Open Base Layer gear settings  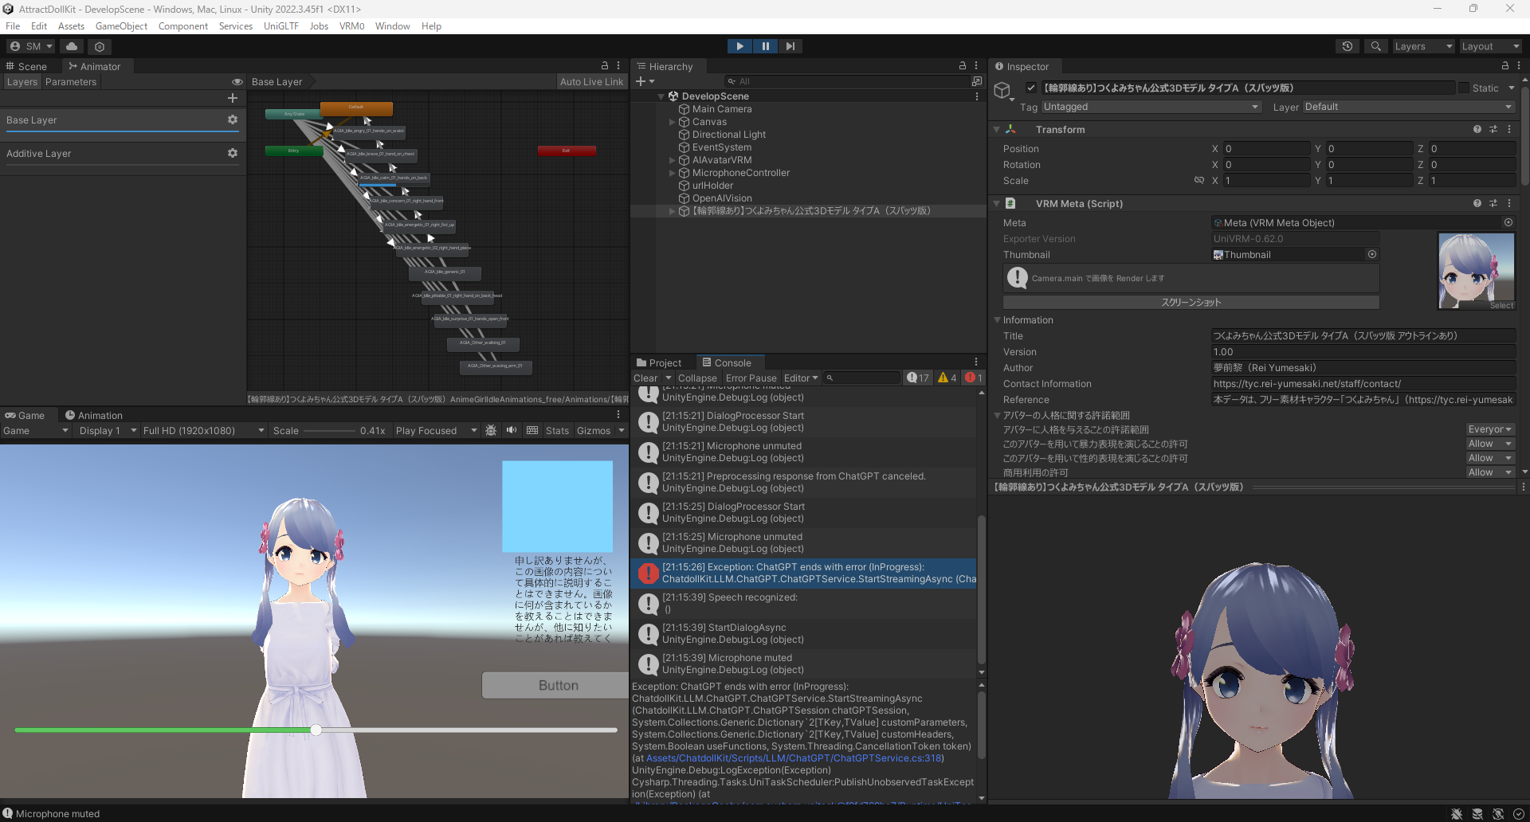[233, 119]
